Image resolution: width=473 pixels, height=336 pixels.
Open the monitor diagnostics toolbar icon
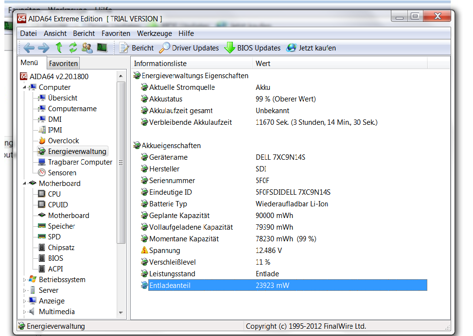(102, 48)
